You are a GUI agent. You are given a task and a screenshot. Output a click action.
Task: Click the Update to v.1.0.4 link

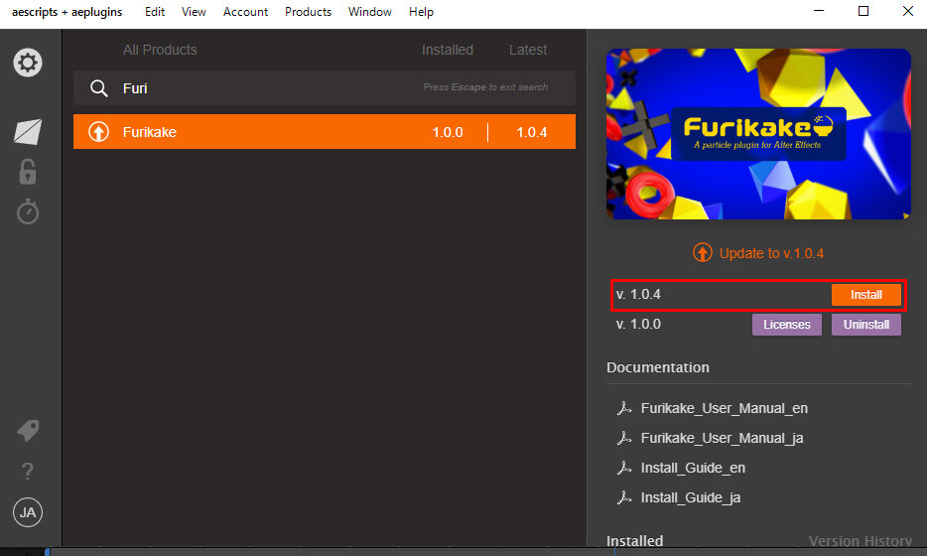758,253
